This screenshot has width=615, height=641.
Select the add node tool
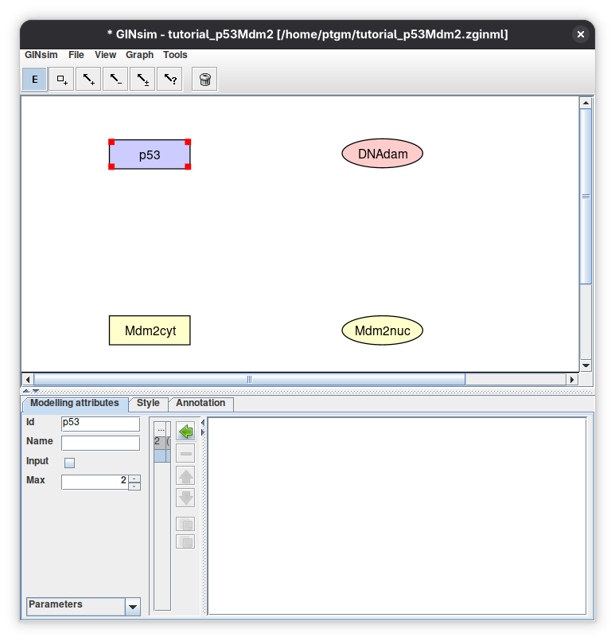pos(62,79)
